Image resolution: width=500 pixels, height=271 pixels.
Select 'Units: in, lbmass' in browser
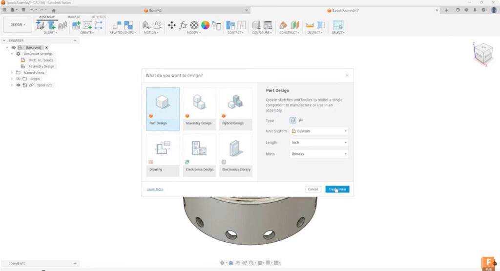click(41, 60)
